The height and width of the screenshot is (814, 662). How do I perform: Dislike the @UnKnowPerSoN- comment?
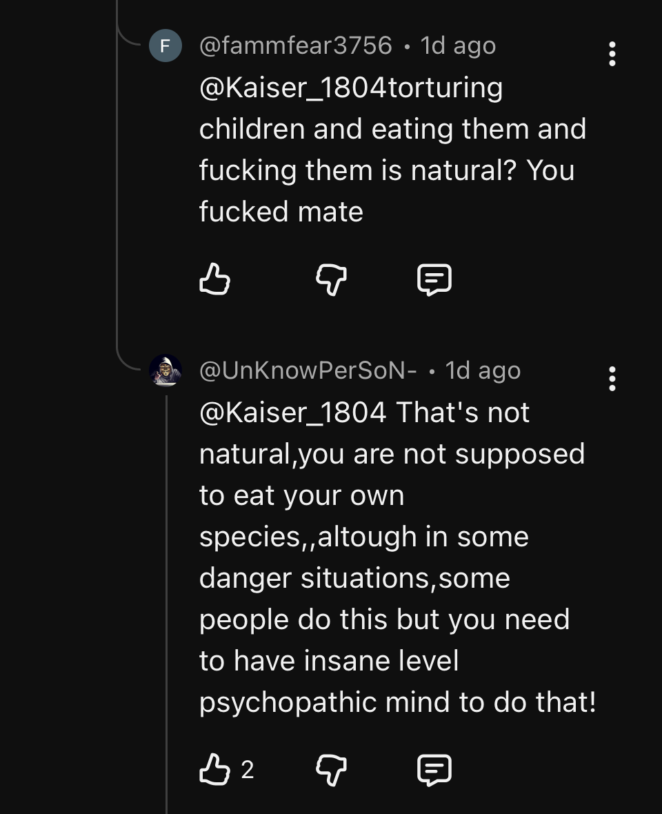331,769
